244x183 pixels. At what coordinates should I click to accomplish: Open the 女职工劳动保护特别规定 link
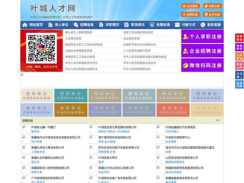(x=138, y=33)
